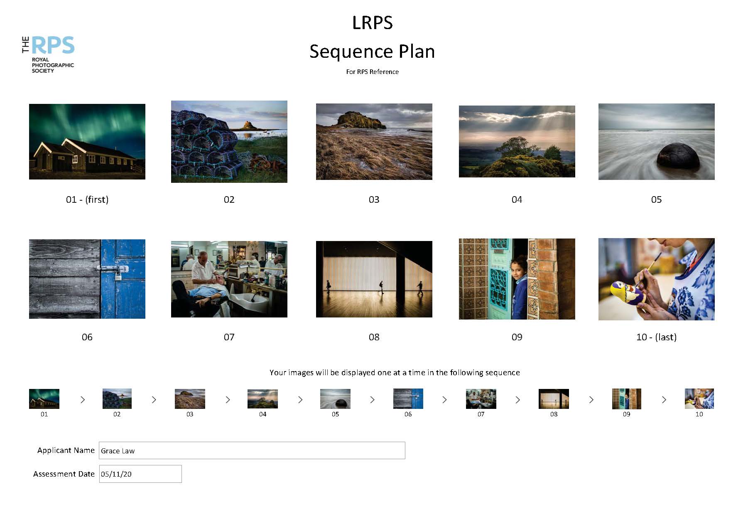This screenshot has height=519, width=748.
Task: Focus the Assessment Date field
Action: tap(140, 474)
